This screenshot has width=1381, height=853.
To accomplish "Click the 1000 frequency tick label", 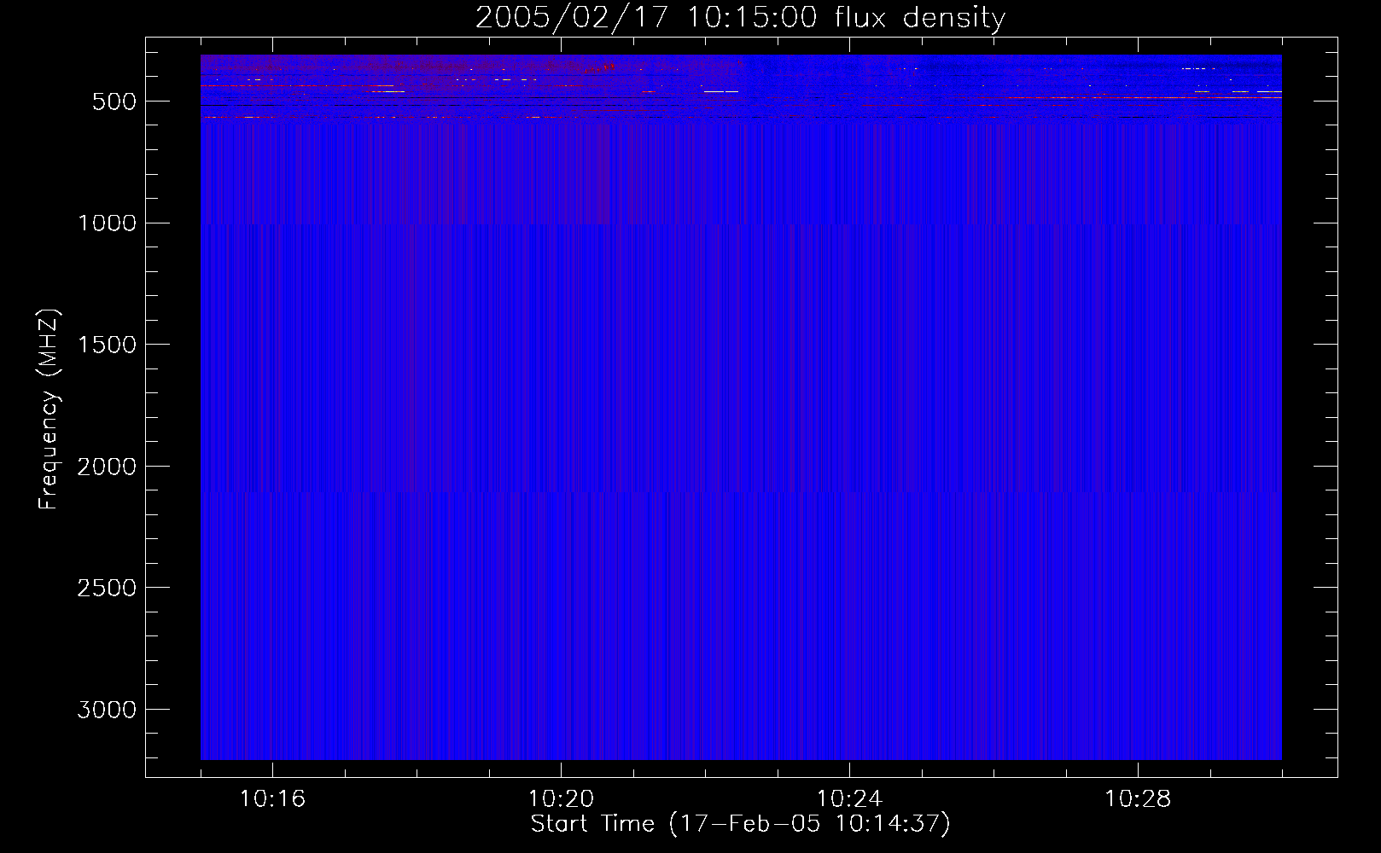I will coord(107,223).
